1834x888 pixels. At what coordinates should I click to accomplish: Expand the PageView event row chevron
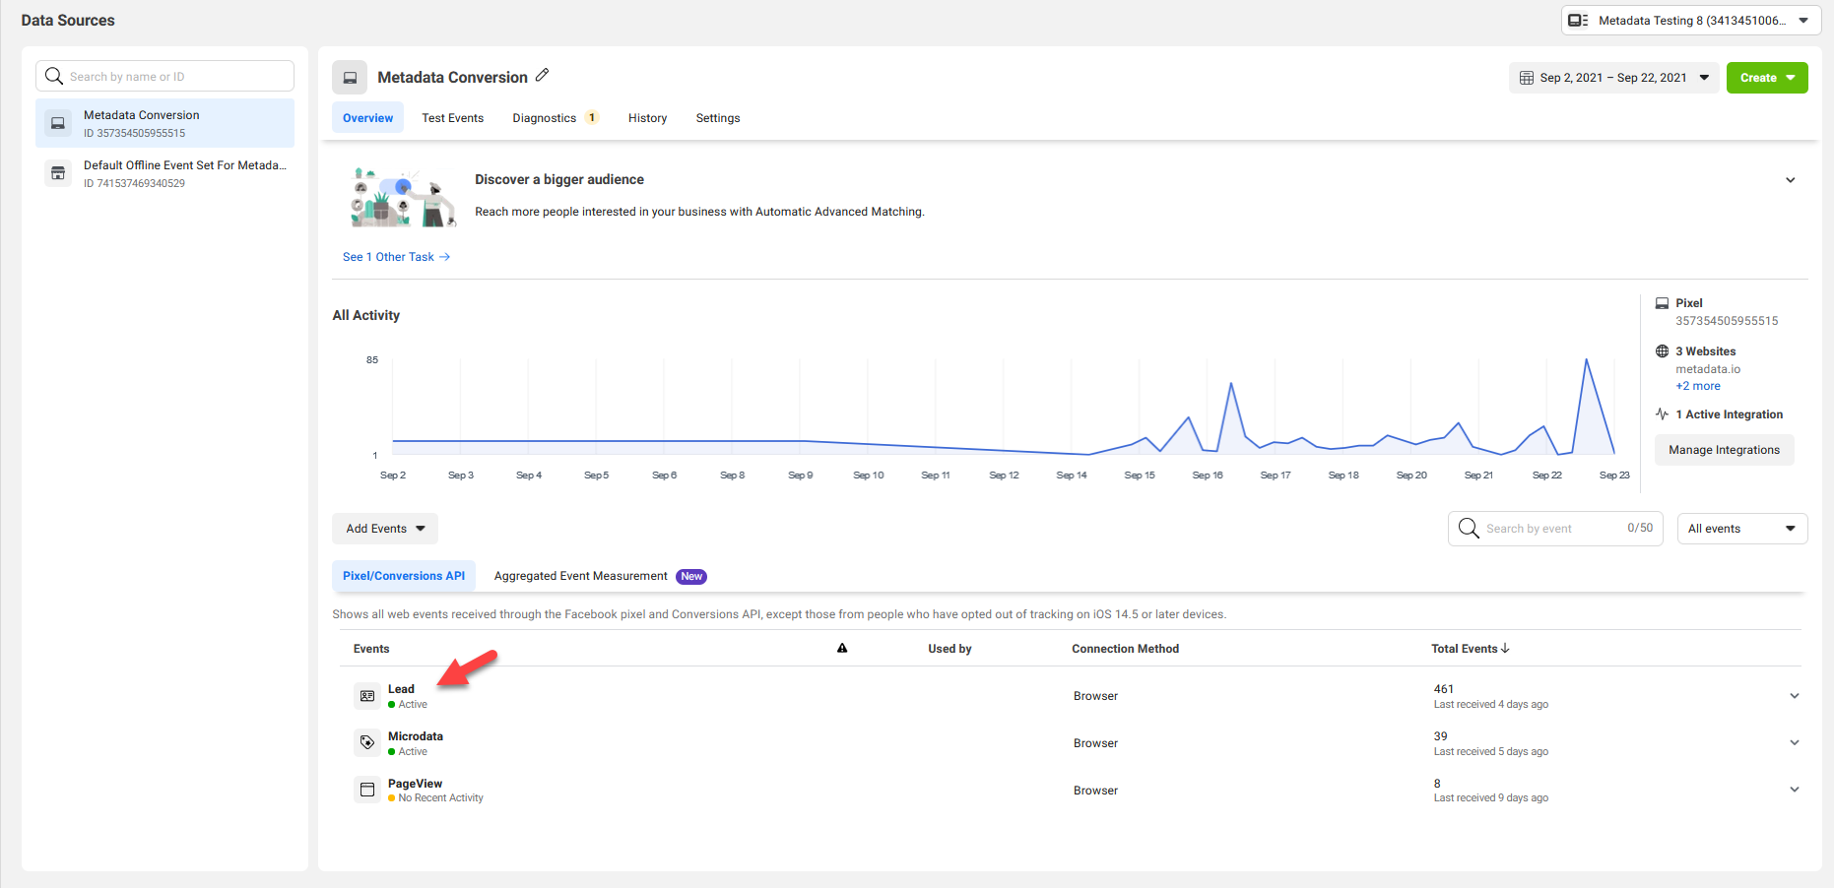[1794, 790]
